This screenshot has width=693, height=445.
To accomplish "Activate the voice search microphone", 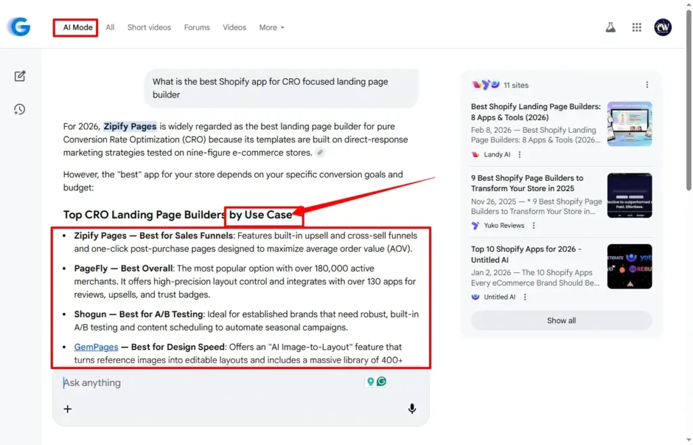I will click(412, 408).
